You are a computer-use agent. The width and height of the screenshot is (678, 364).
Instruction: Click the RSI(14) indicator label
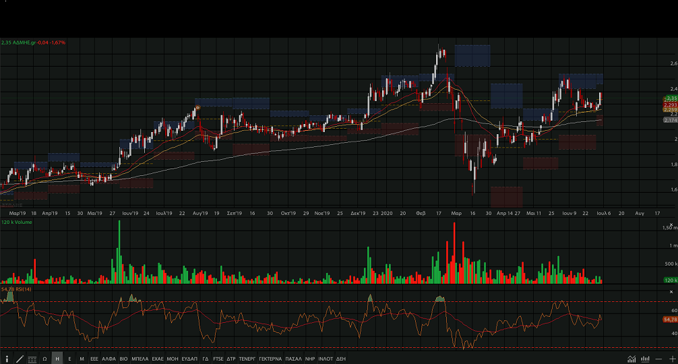tap(22, 289)
